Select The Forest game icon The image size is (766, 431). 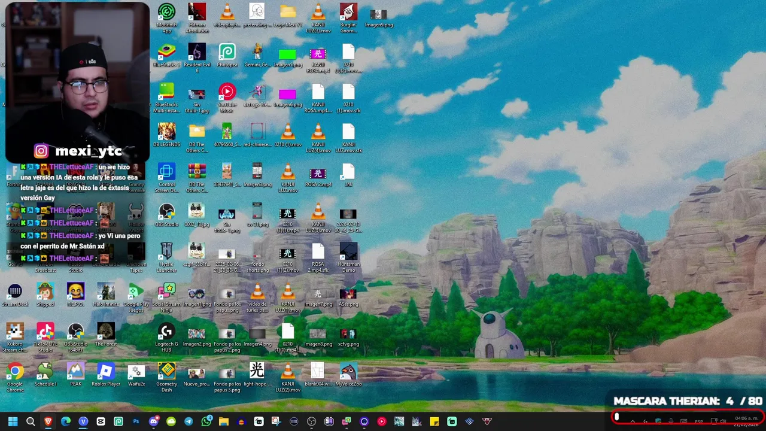pos(106,335)
